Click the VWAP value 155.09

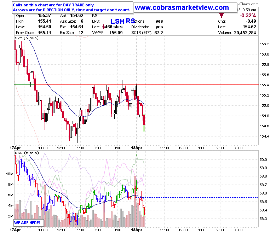tap(116, 33)
